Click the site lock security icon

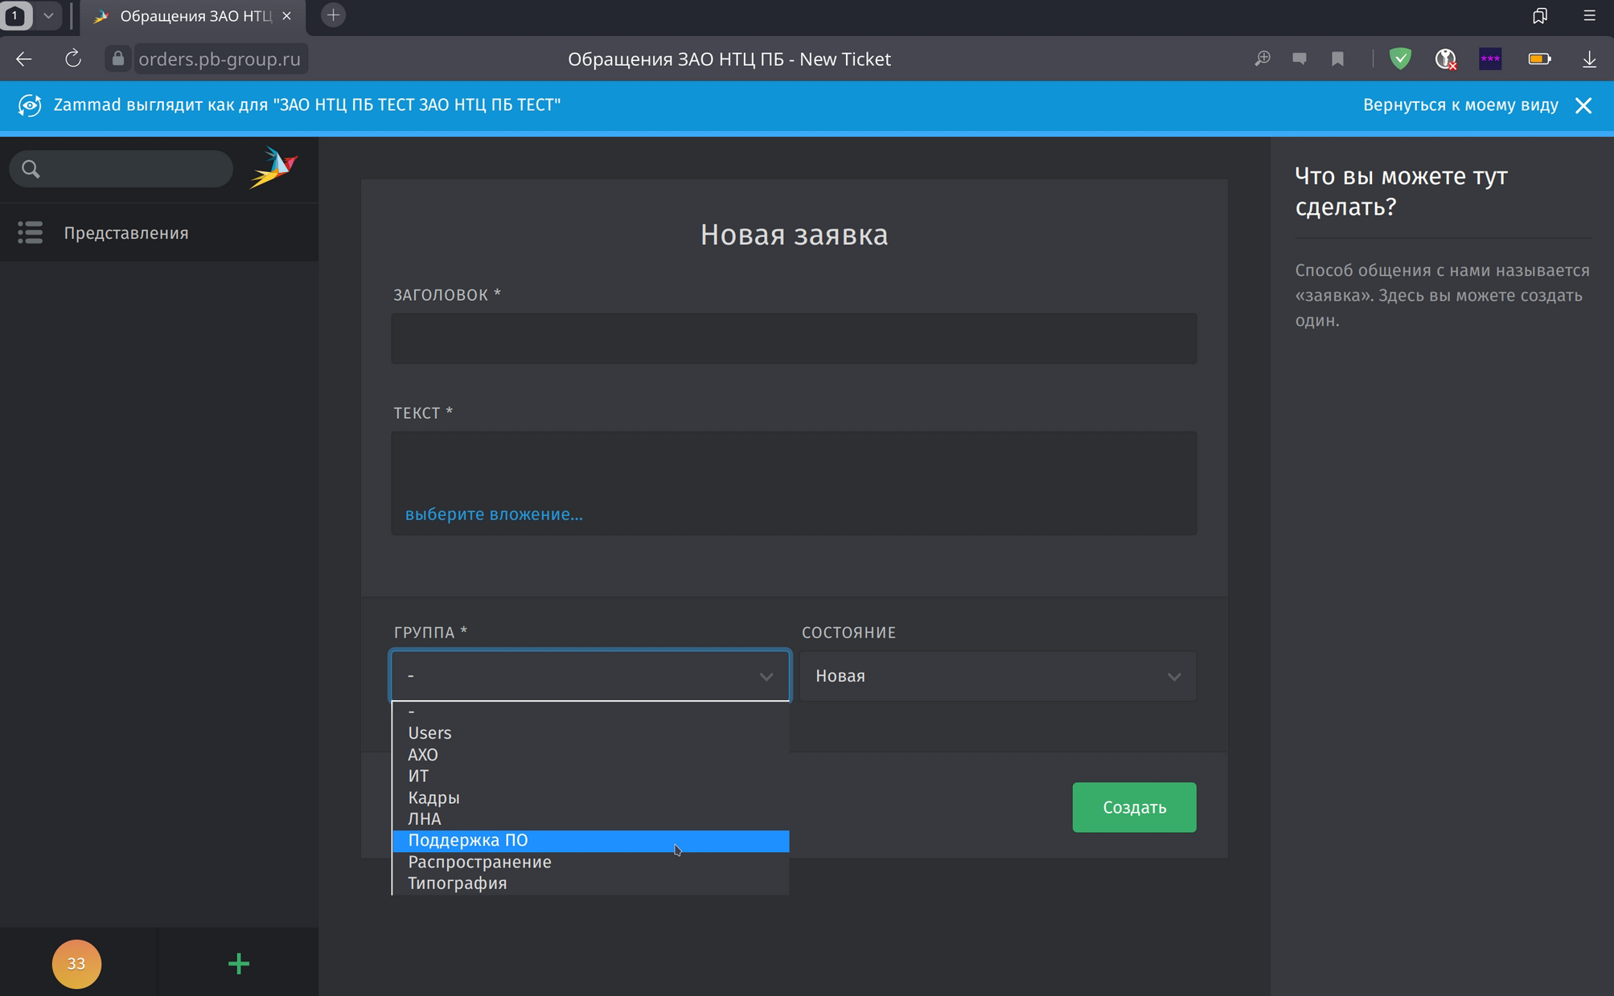(x=118, y=59)
